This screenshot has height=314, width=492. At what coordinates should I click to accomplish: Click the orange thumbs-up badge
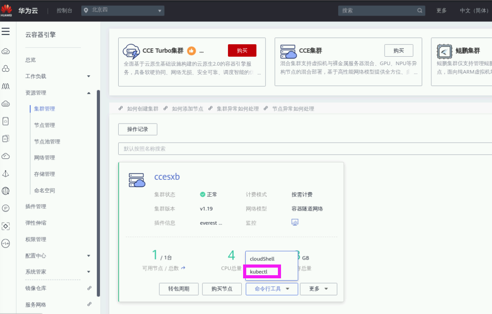(191, 50)
